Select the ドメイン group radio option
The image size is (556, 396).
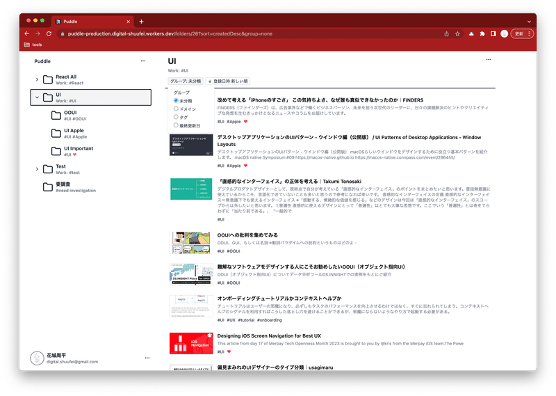[176, 109]
